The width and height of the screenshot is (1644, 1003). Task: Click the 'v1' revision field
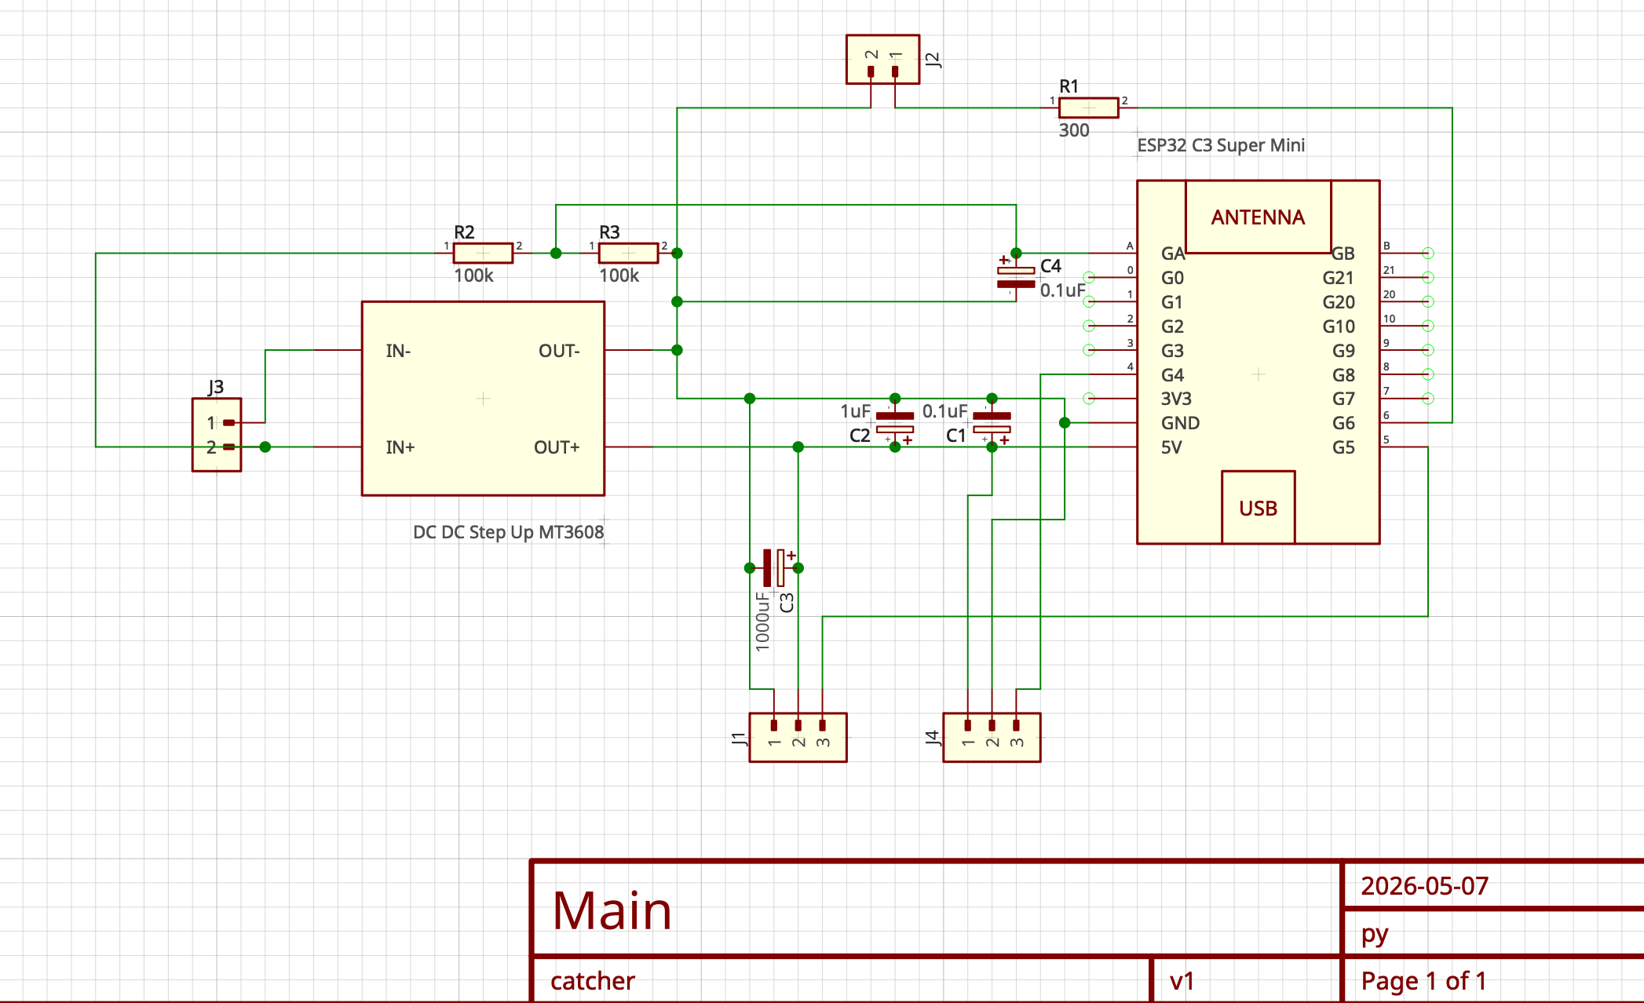(1182, 981)
